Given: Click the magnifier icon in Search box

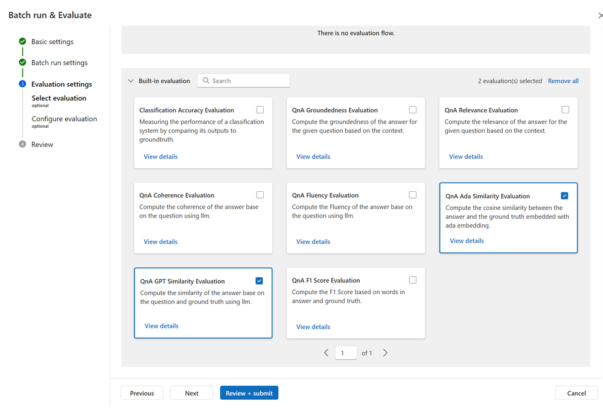Looking at the screenshot, I should click(206, 80).
